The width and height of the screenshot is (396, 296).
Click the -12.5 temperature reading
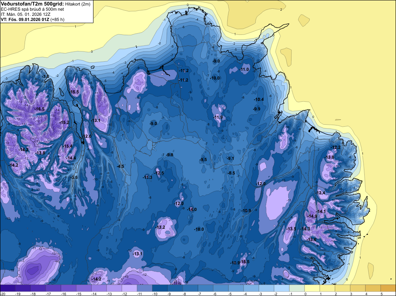159,173
